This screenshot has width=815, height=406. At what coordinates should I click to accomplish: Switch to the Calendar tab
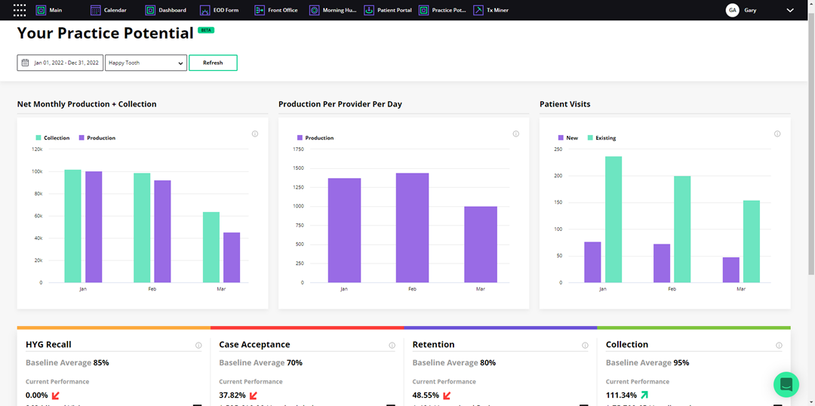coord(108,11)
